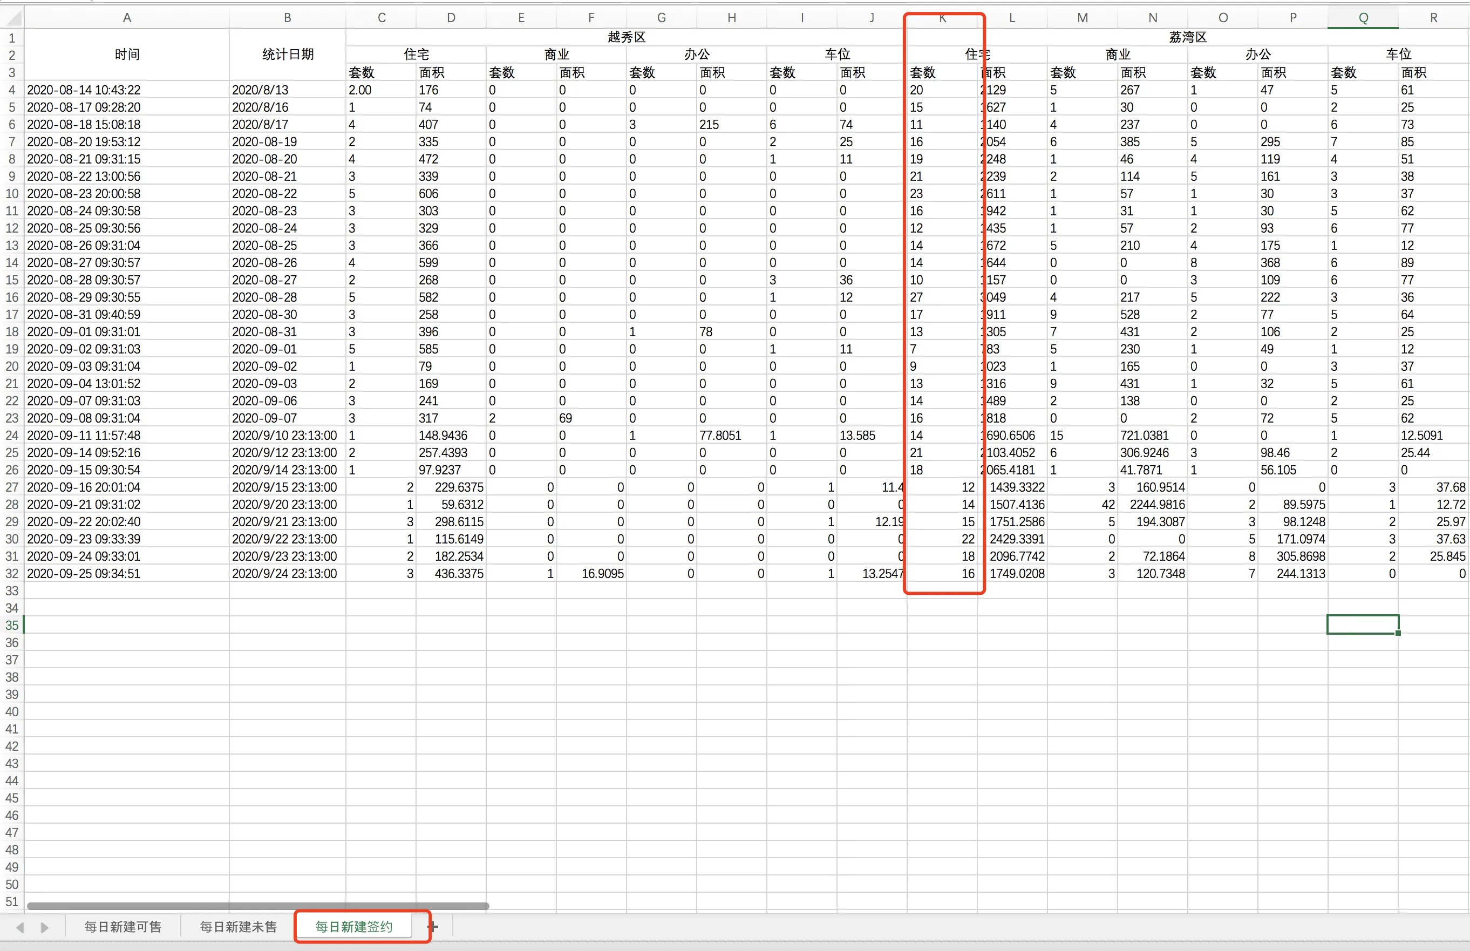Click the horizontal scrollbar thumb
Image resolution: width=1470 pixels, height=951 pixels.
(x=258, y=906)
